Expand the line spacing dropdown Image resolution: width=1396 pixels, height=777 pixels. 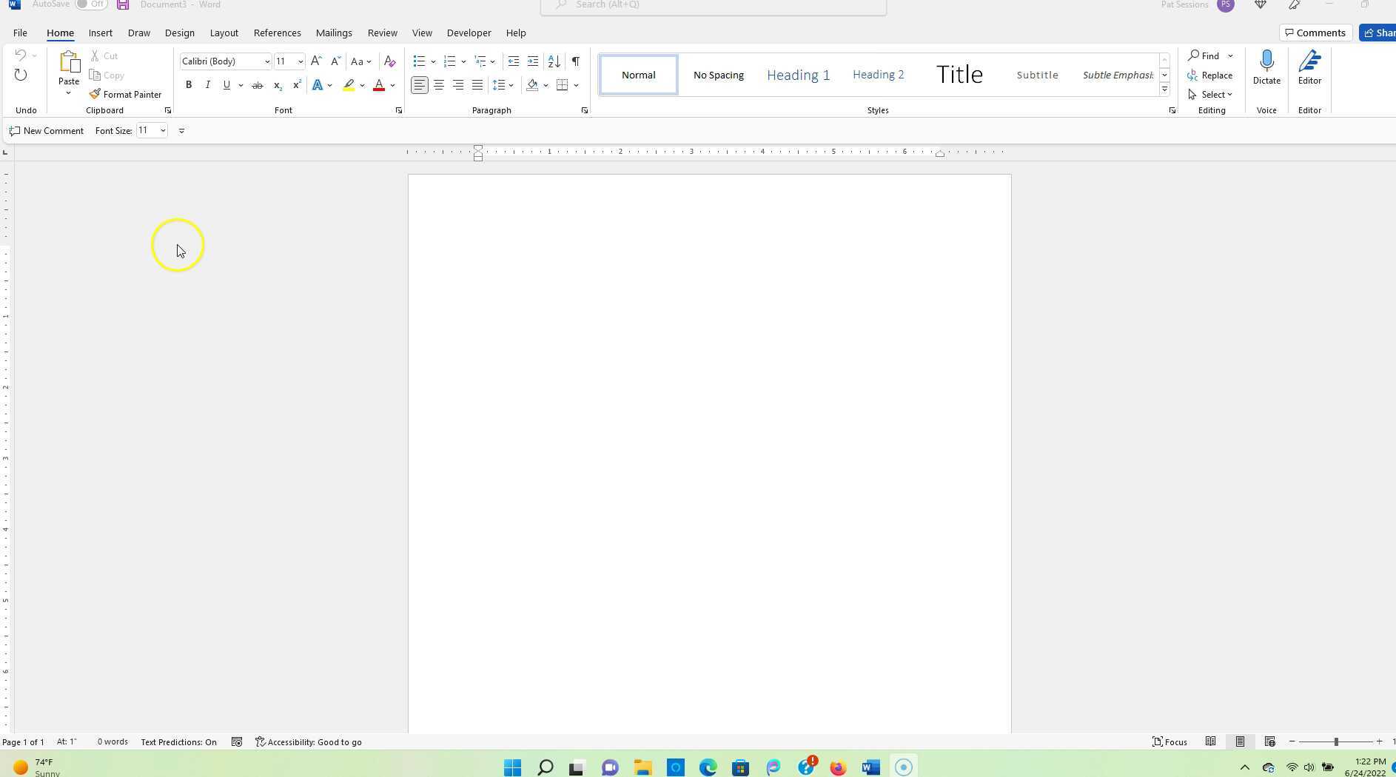(511, 85)
